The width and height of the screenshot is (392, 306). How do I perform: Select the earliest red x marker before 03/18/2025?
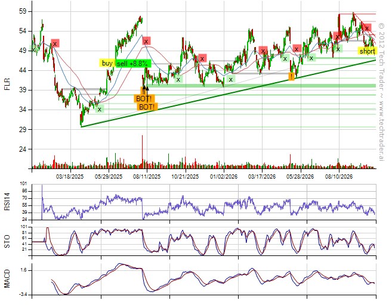55,43
